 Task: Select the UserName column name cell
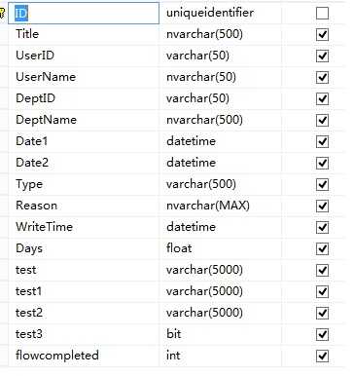[x=84, y=77]
